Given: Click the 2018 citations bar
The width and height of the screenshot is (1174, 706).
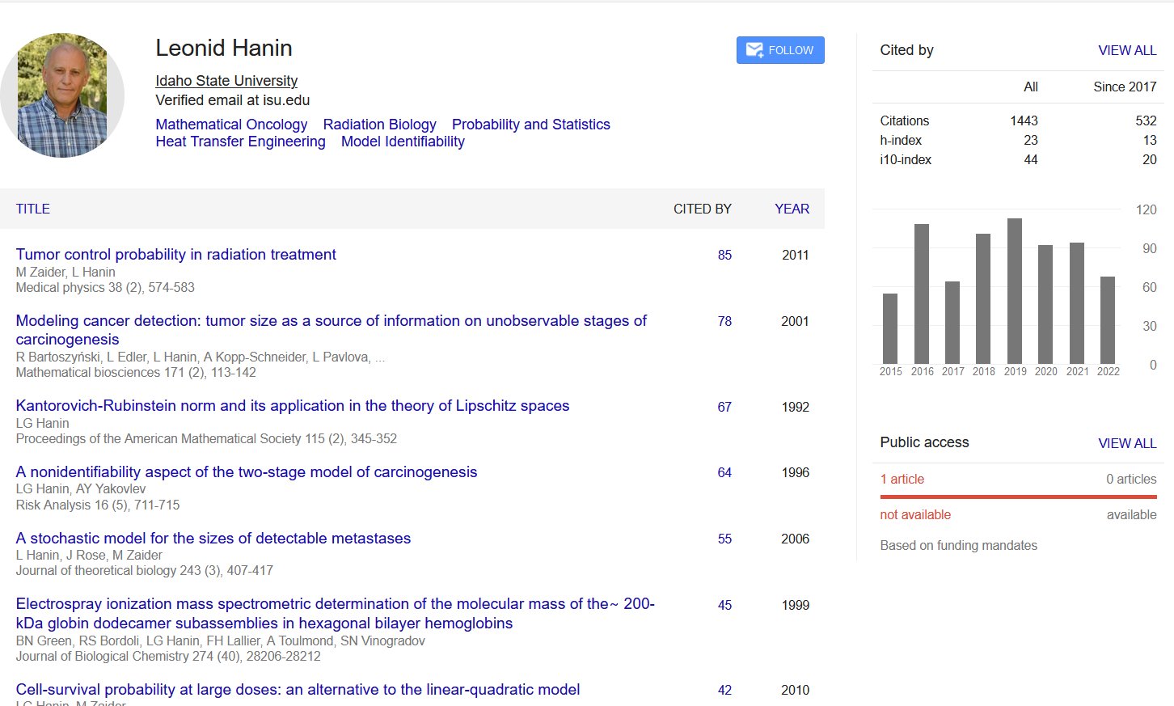Looking at the screenshot, I should coord(983,298).
